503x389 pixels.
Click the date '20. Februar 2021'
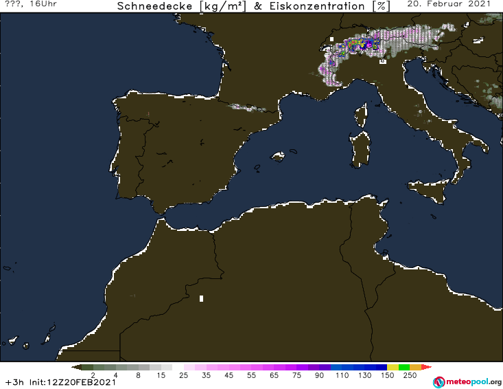pyautogui.click(x=449, y=4)
